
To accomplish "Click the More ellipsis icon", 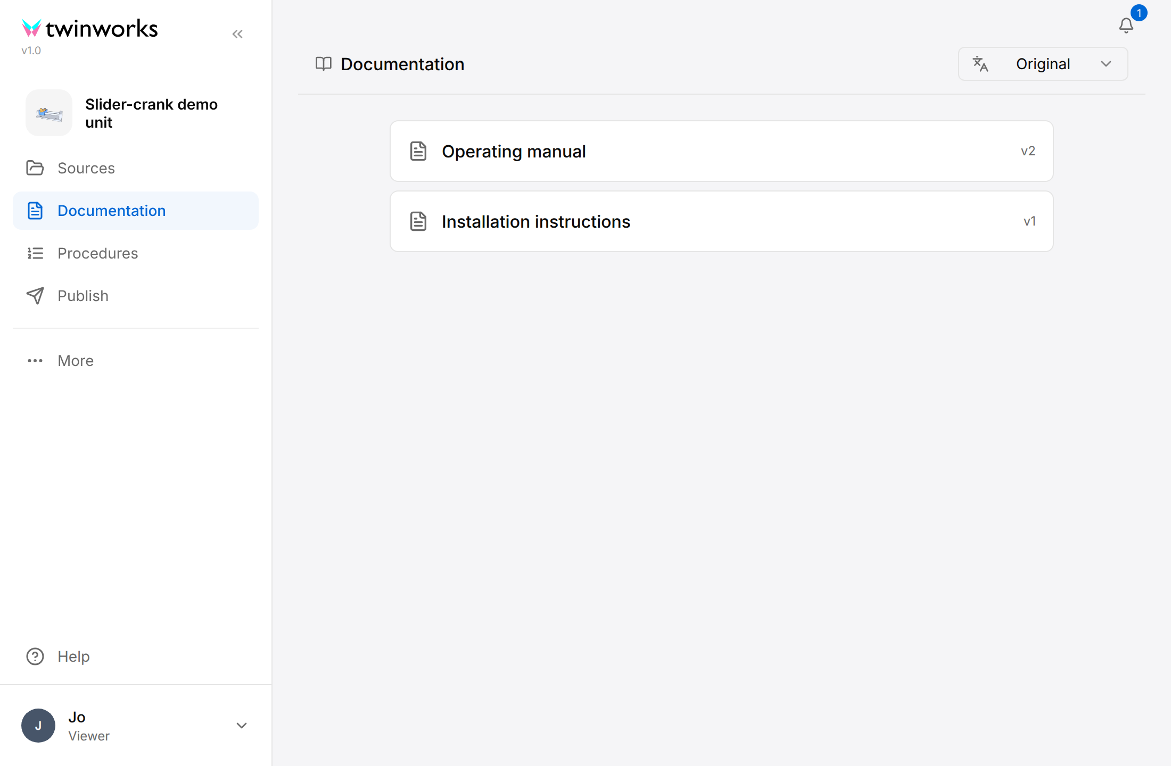I will 35,361.
